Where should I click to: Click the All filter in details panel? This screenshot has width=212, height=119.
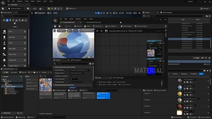[x=201, y=74]
